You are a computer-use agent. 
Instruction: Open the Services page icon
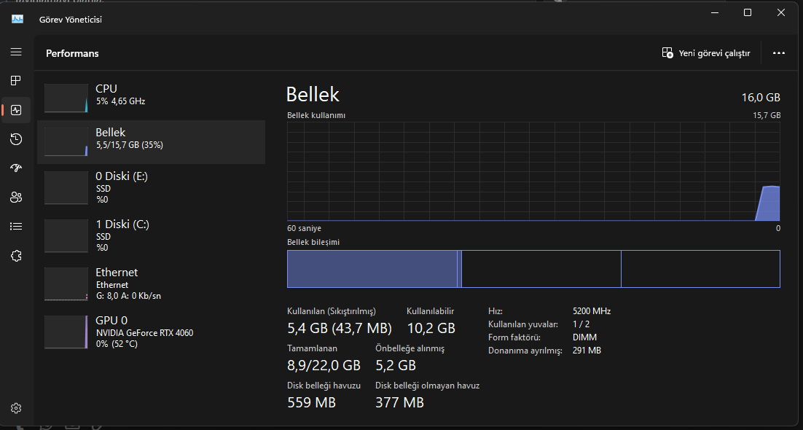click(16, 256)
